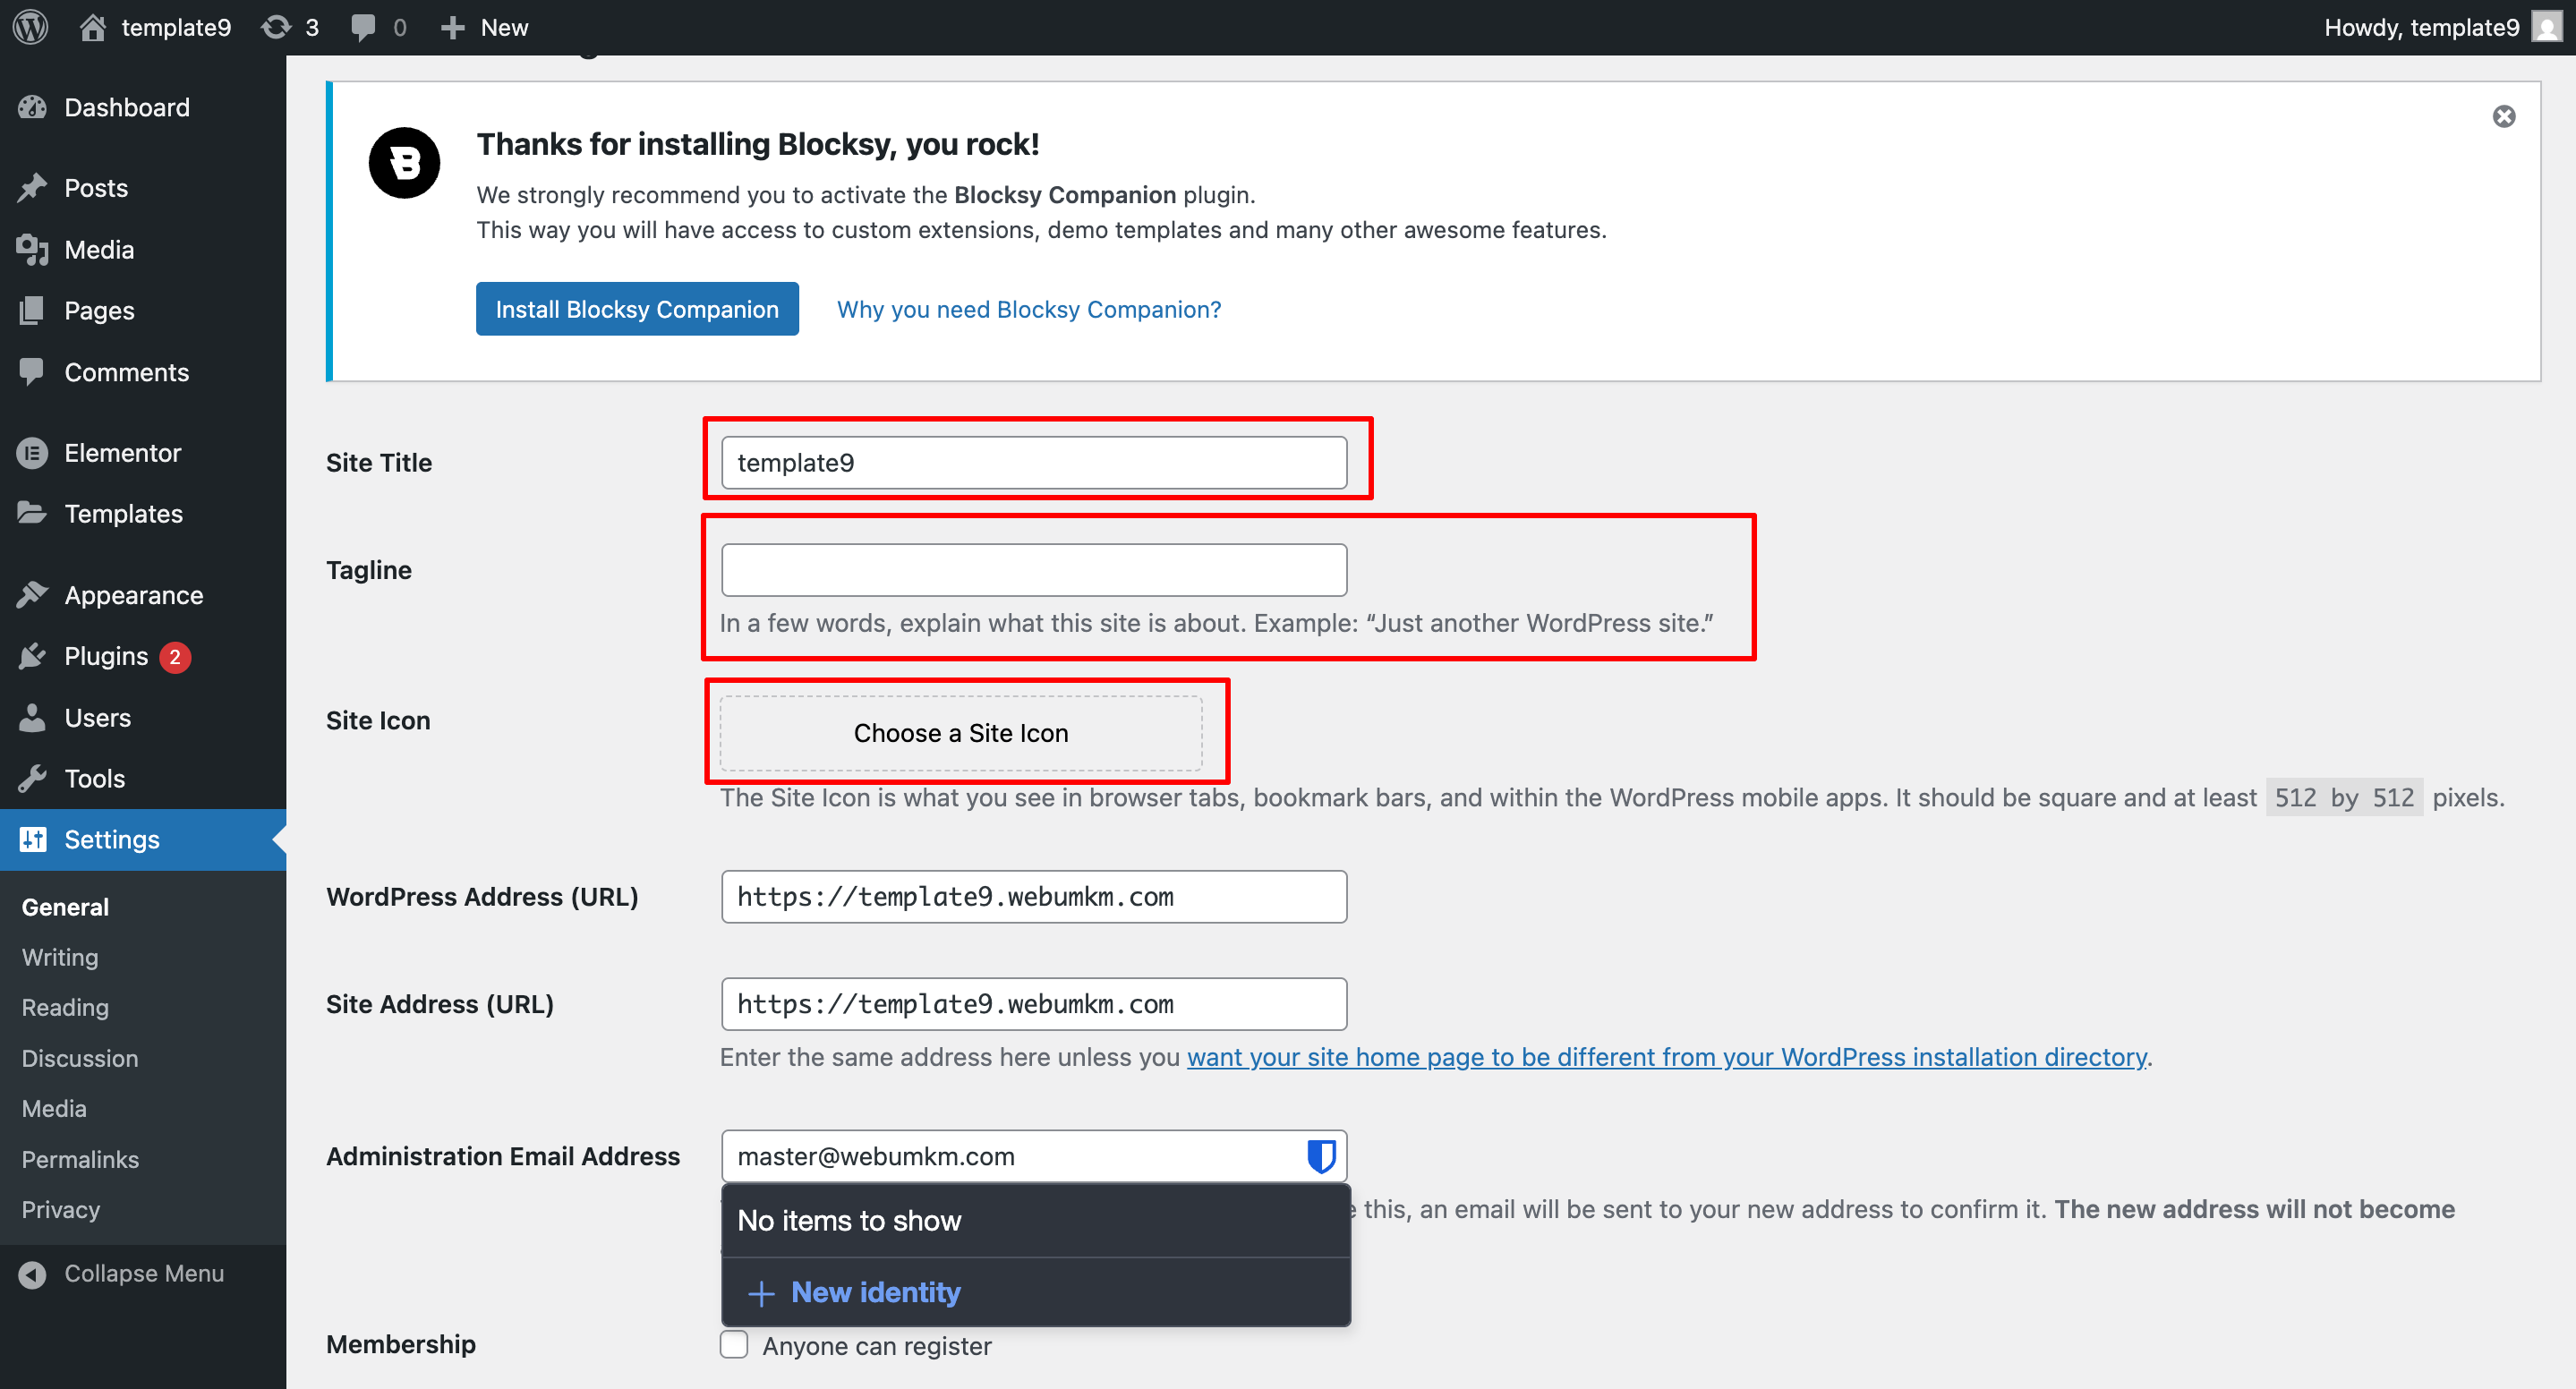Click Choose a Site Icon button
The width and height of the screenshot is (2576, 1389).
(960, 733)
